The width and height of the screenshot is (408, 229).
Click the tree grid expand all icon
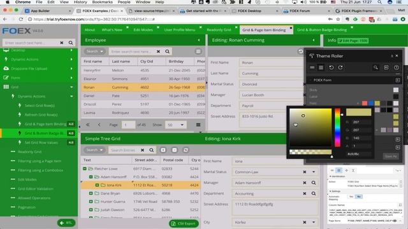click(163, 150)
